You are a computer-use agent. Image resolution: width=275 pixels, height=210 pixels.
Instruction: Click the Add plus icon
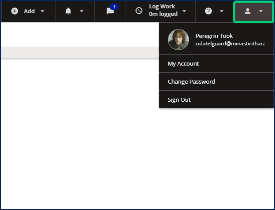click(15, 11)
